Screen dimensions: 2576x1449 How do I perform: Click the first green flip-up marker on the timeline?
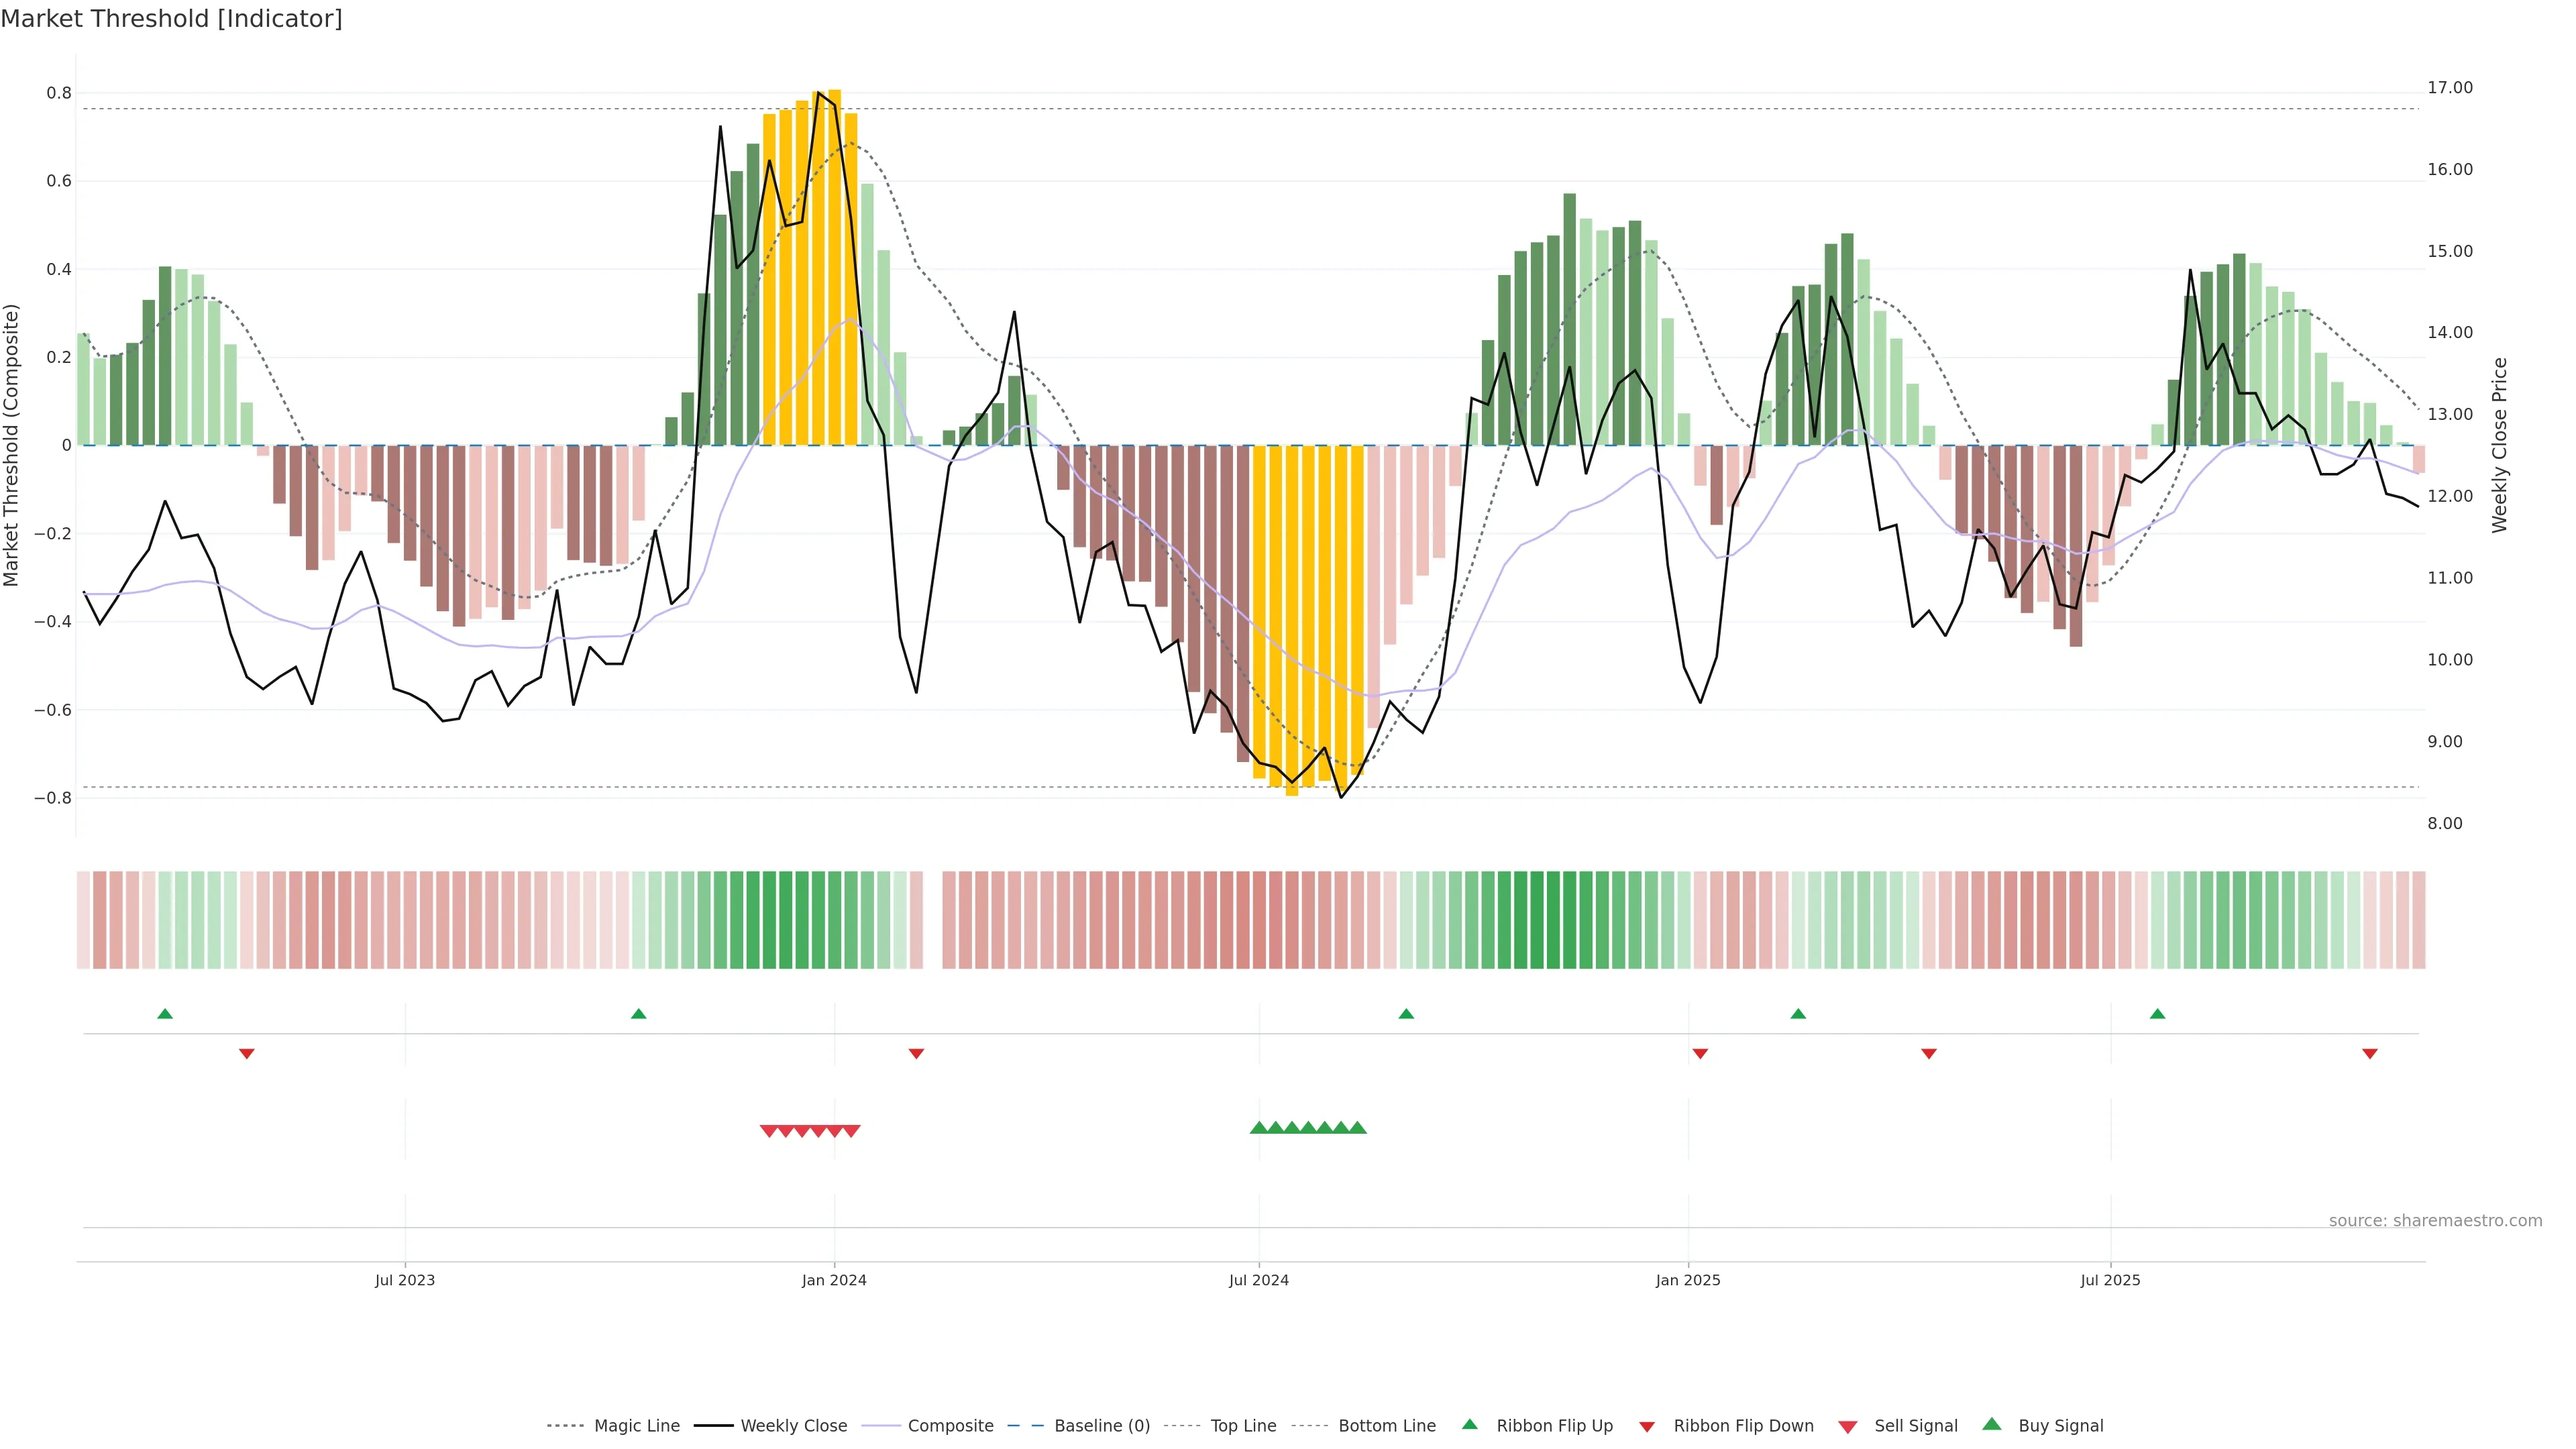click(165, 1014)
